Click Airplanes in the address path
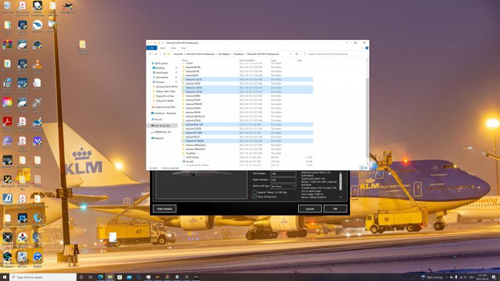 click(x=239, y=54)
